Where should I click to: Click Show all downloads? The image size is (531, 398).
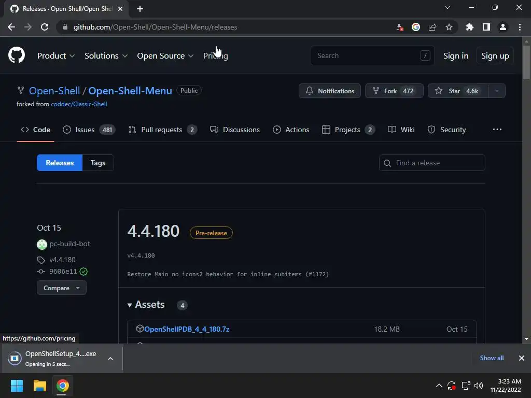492,358
